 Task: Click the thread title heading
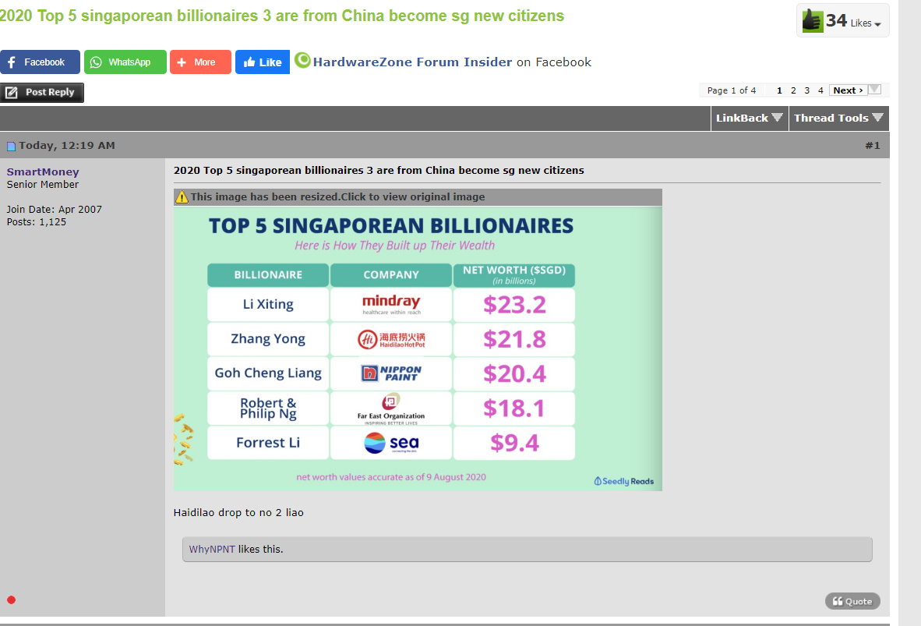pyautogui.click(x=282, y=16)
